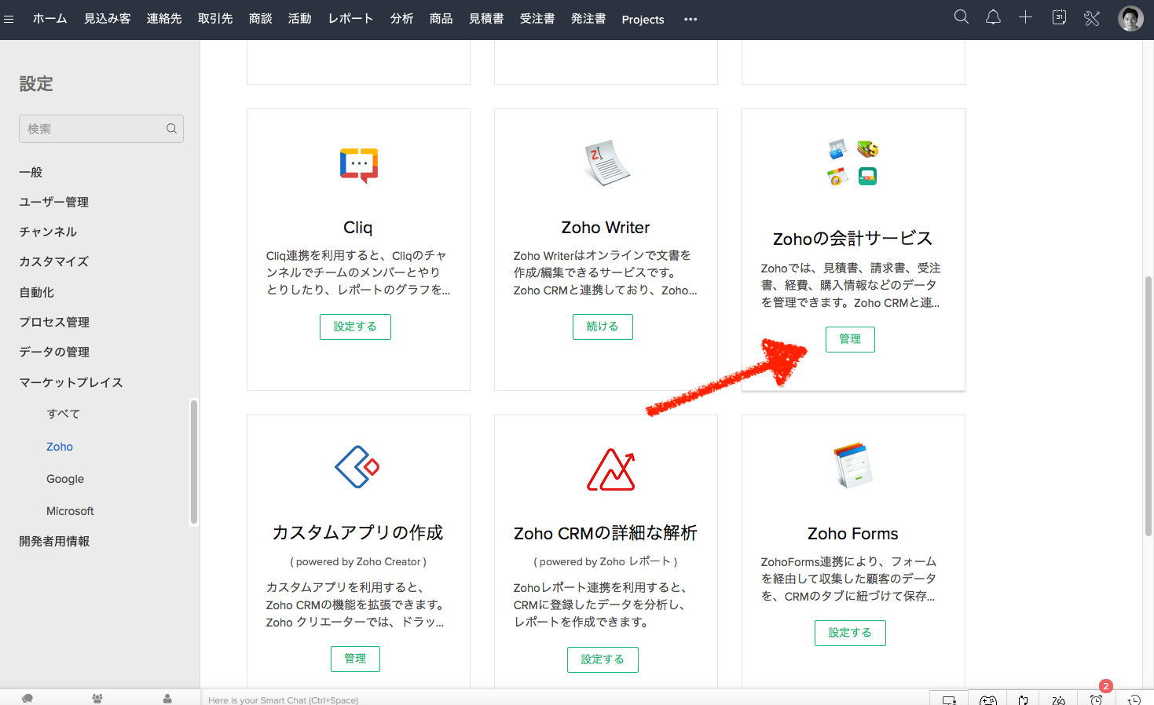Screen dimensions: 1154x705
Task: Select the 活動 tab
Action: point(299,19)
